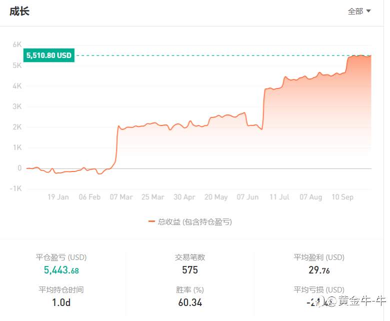Select the 30 Apr date on the axis

pos(184,197)
